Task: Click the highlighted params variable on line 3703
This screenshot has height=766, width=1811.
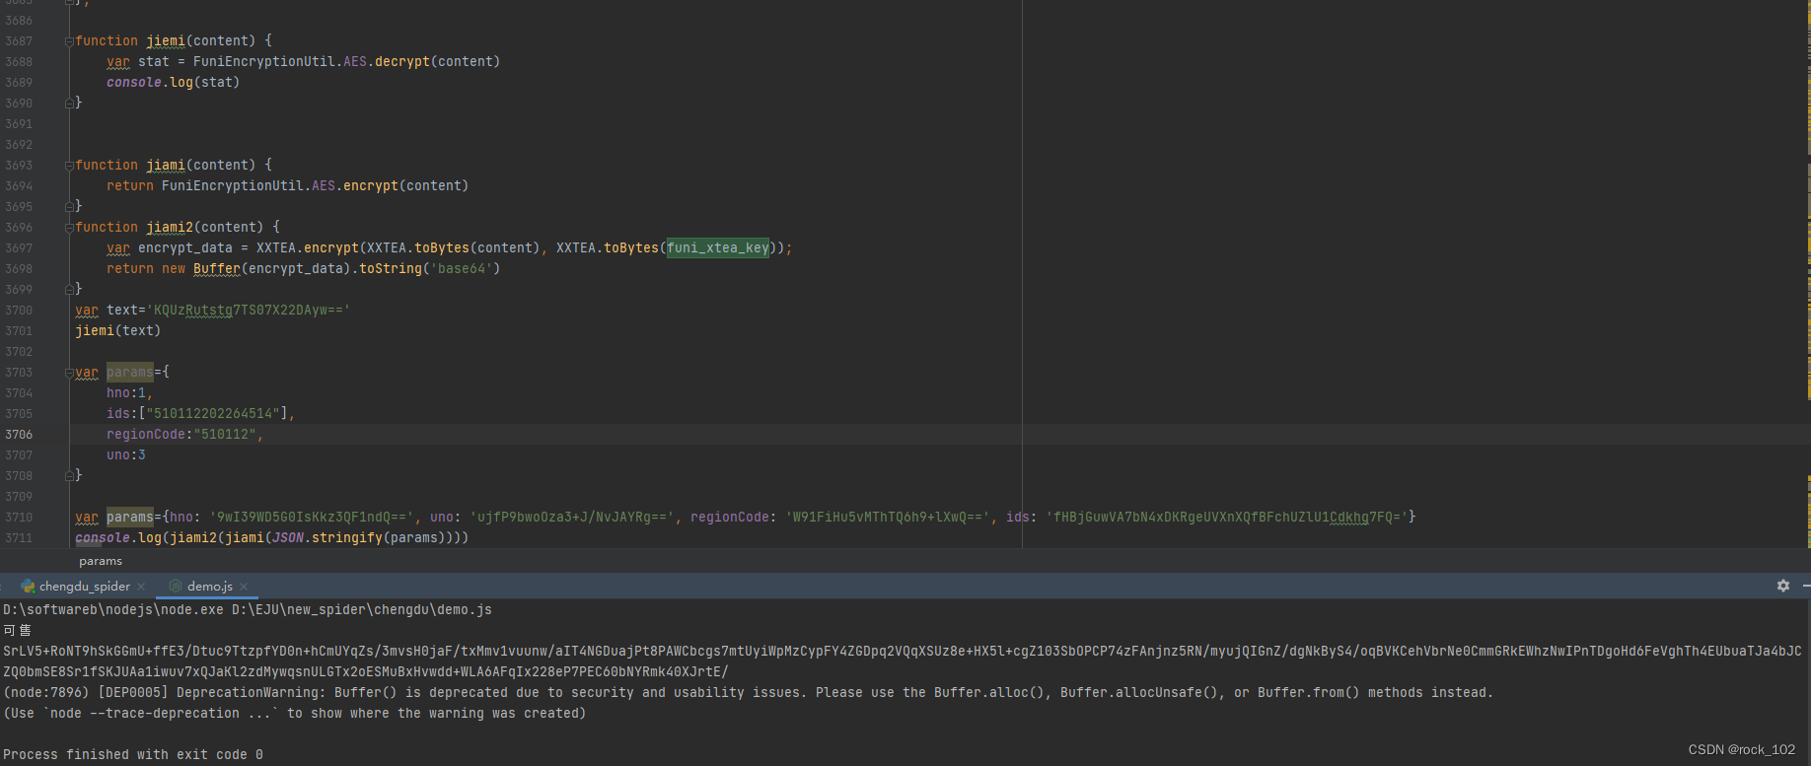Action: tap(130, 373)
